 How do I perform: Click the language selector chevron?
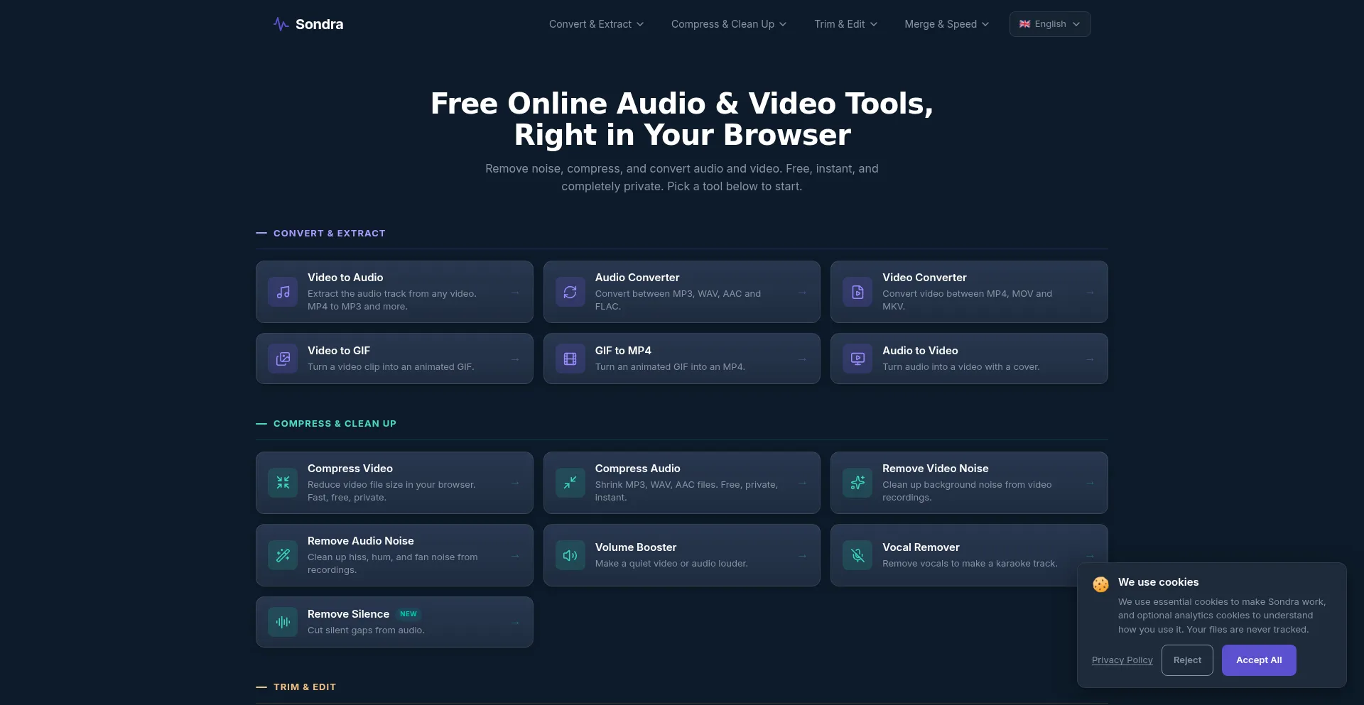coord(1076,24)
